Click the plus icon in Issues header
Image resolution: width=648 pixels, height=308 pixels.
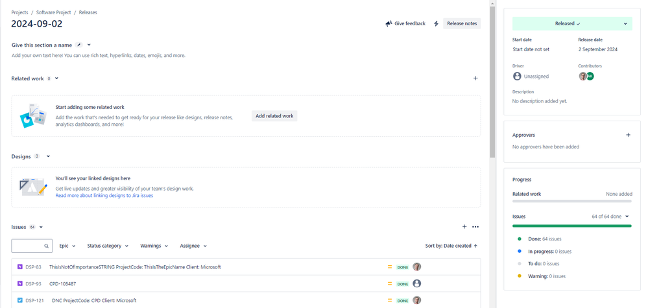(464, 227)
